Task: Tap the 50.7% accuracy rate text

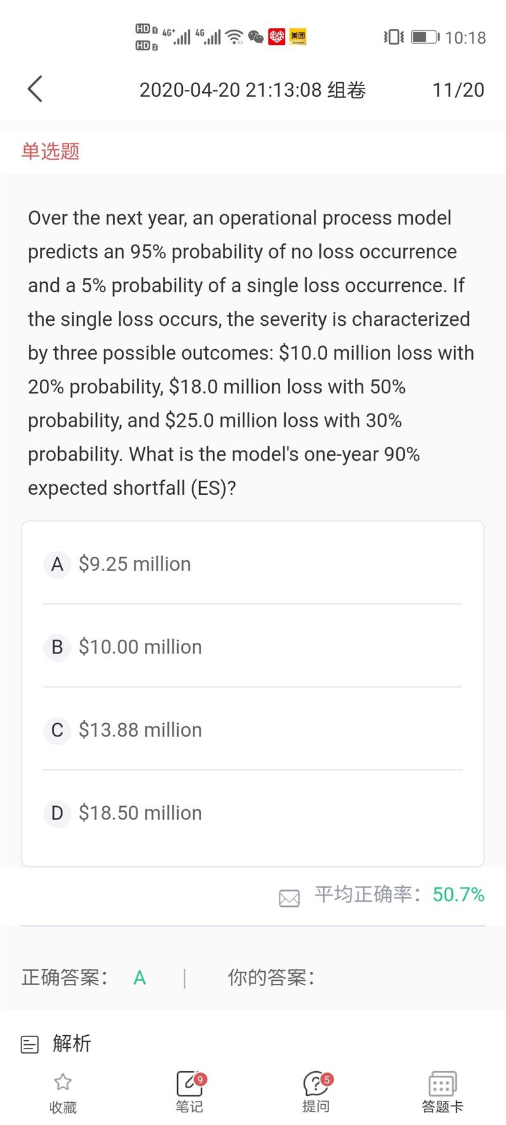Action: [458, 894]
